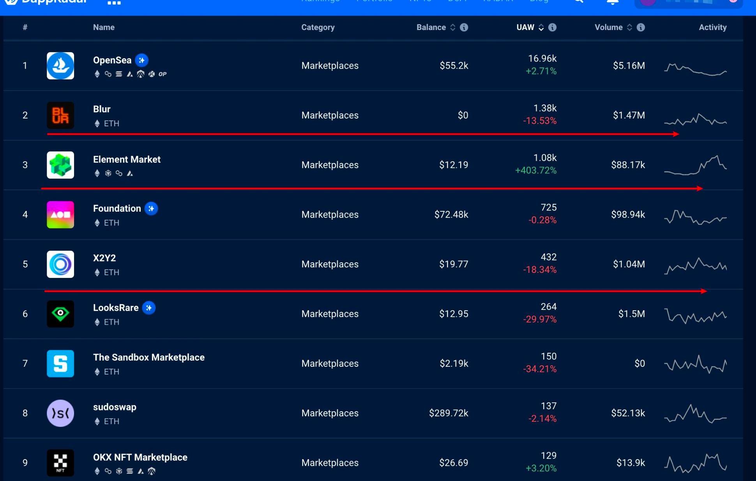The image size is (756, 481).
Task: Click the OKX NFT Marketplace logo
Action: click(60, 463)
